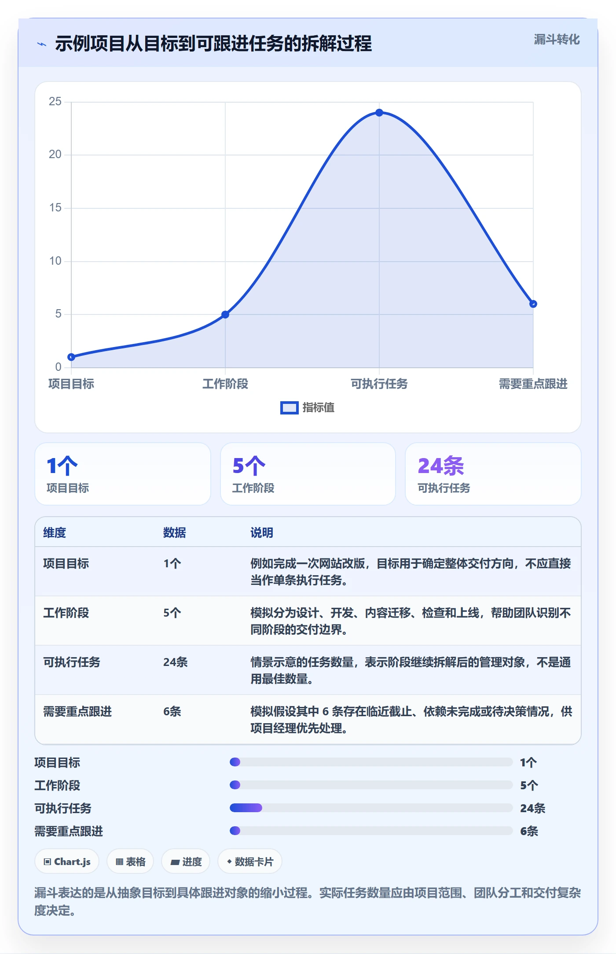This screenshot has width=616, height=954.
Task: Select the 可执行任务 table row name
Action: point(72,662)
